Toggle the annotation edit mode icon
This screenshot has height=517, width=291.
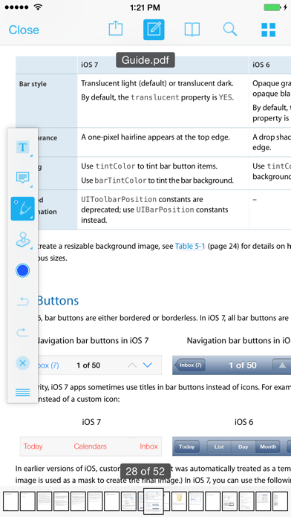[x=154, y=30]
